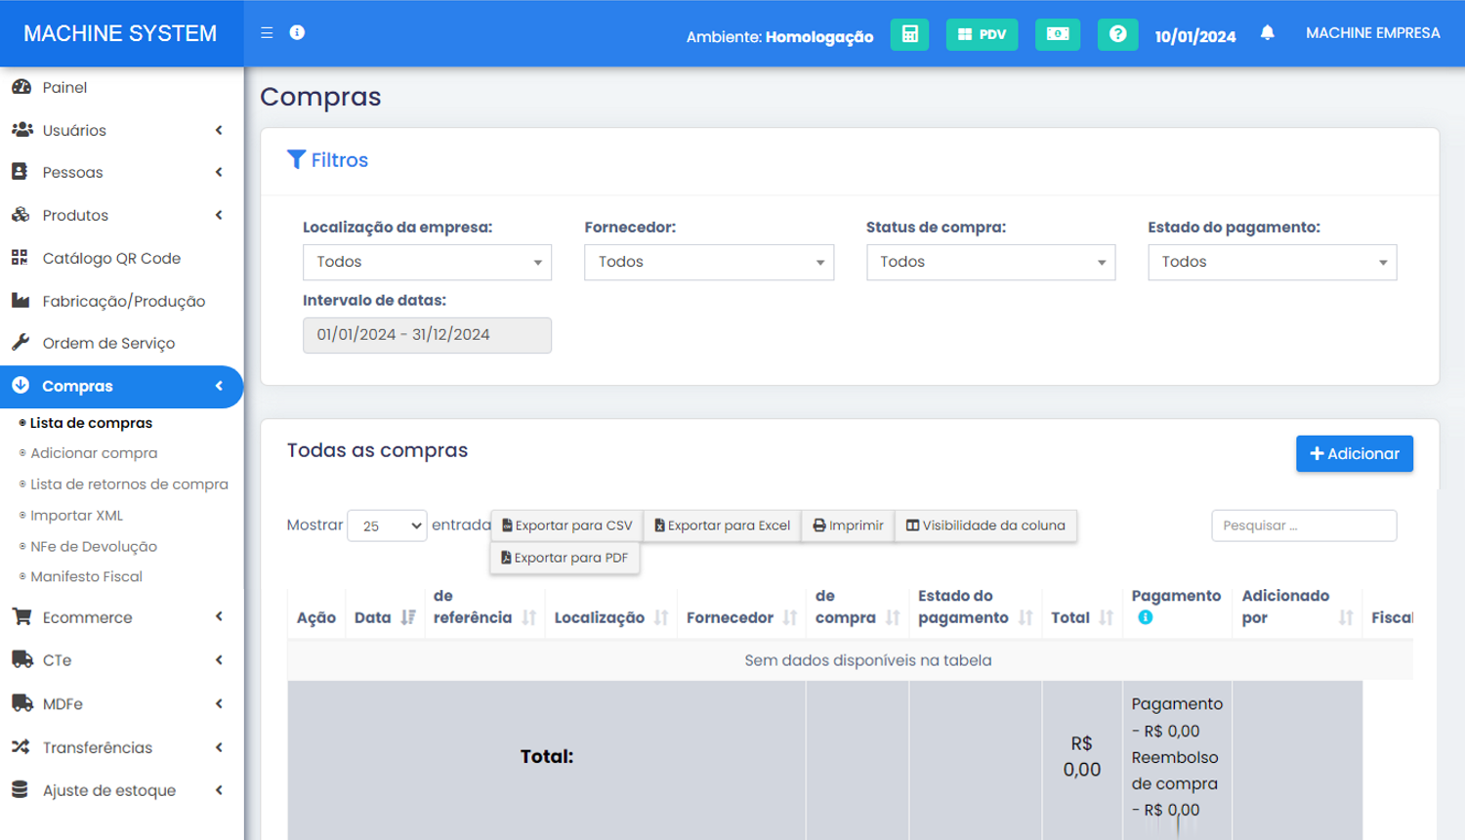
Task: Click Pagamento column info icon
Action: [x=1145, y=617]
